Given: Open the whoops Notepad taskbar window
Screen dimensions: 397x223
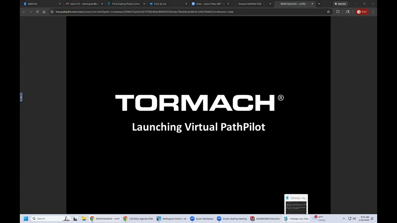Looking at the screenshot, I should [x=297, y=219].
